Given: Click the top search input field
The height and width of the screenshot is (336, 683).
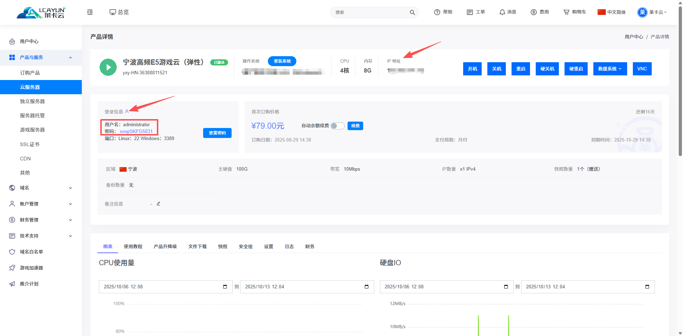Looking at the screenshot, I should [x=370, y=12].
